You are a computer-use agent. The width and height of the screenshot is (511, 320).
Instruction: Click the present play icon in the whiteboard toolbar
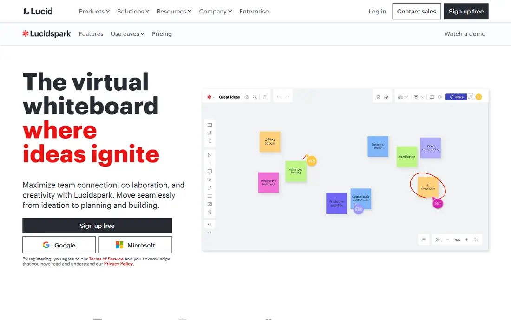[432, 97]
